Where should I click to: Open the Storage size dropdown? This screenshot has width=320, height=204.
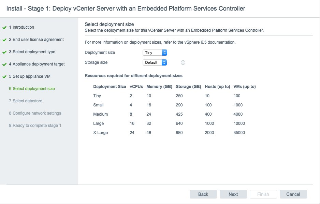pos(155,62)
